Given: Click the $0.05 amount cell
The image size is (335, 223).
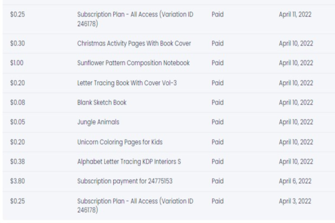Looking at the screenshot, I should [17, 122].
